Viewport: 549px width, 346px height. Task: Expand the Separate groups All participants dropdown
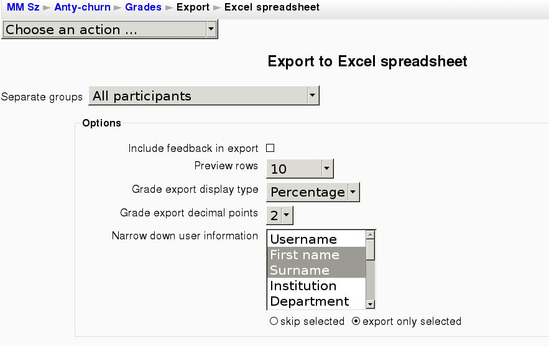[x=204, y=95]
